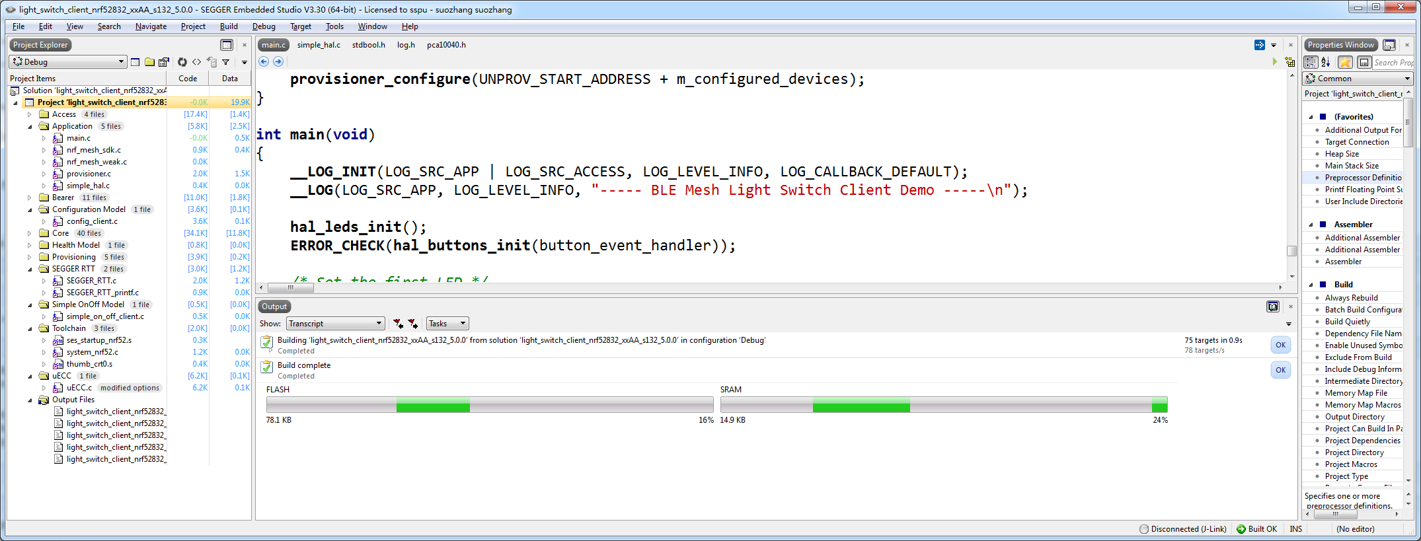The image size is (1421, 541).
Task: Click the alphabetical sort A-Z icon
Action: 1326,62
